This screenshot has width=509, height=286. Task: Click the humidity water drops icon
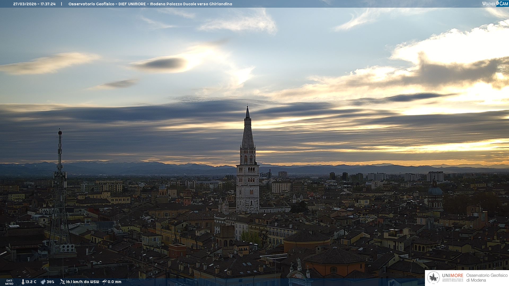pos(43,282)
